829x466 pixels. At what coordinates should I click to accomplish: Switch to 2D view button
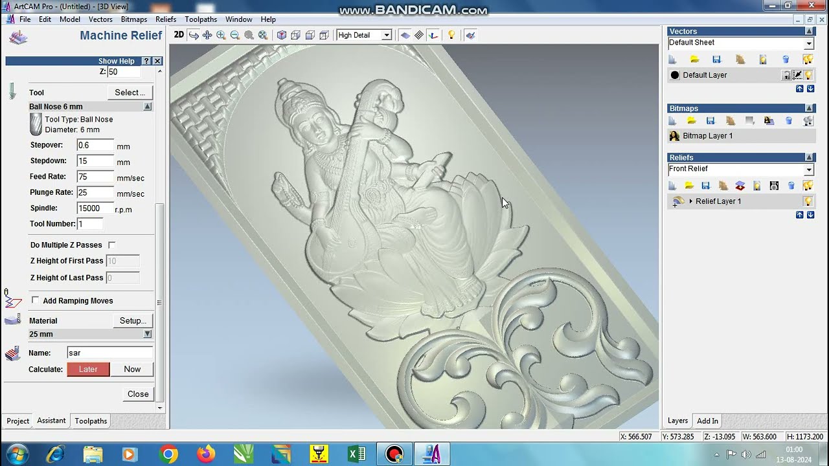[179, 35]
